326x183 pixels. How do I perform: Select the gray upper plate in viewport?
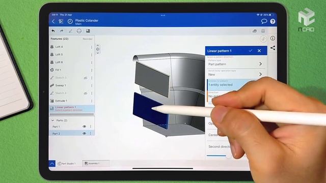(152, 79)
